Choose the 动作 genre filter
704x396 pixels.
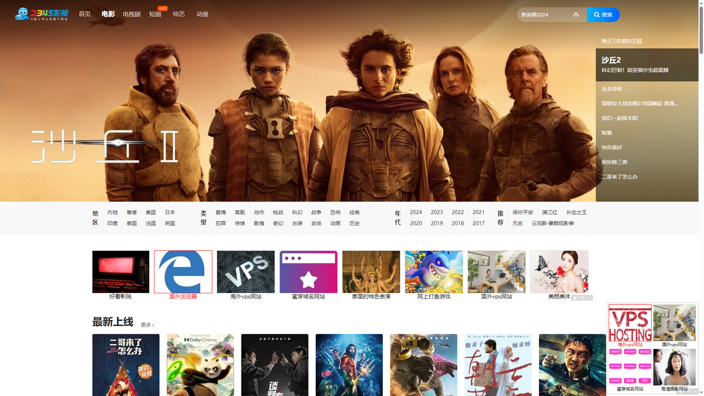[x=259, y=213]
